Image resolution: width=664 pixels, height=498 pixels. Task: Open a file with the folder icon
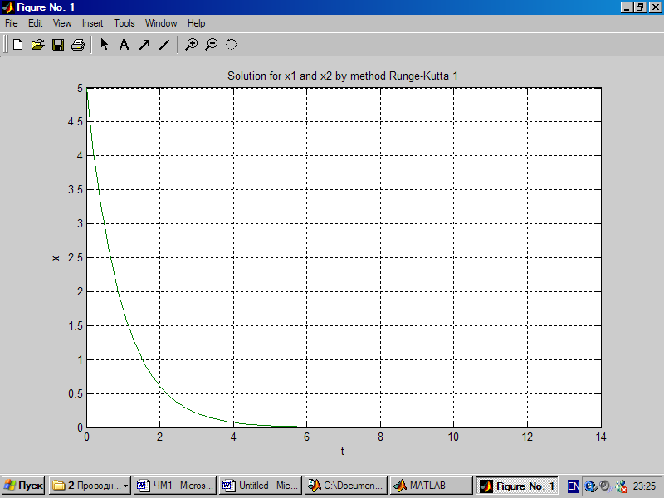tap(37, 45)
